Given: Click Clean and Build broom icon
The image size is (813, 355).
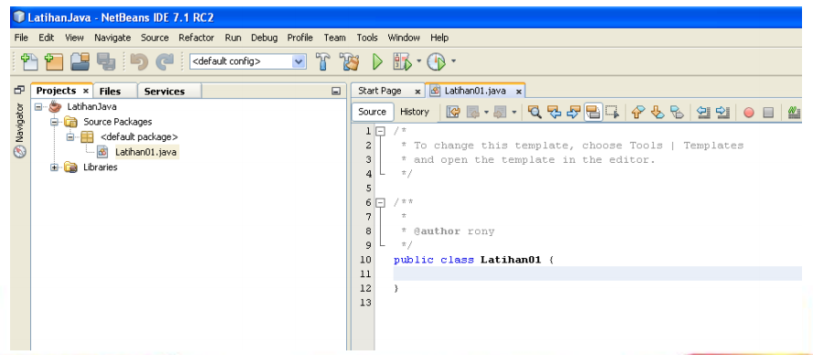Looking at the screenshot, I should 349,62.
